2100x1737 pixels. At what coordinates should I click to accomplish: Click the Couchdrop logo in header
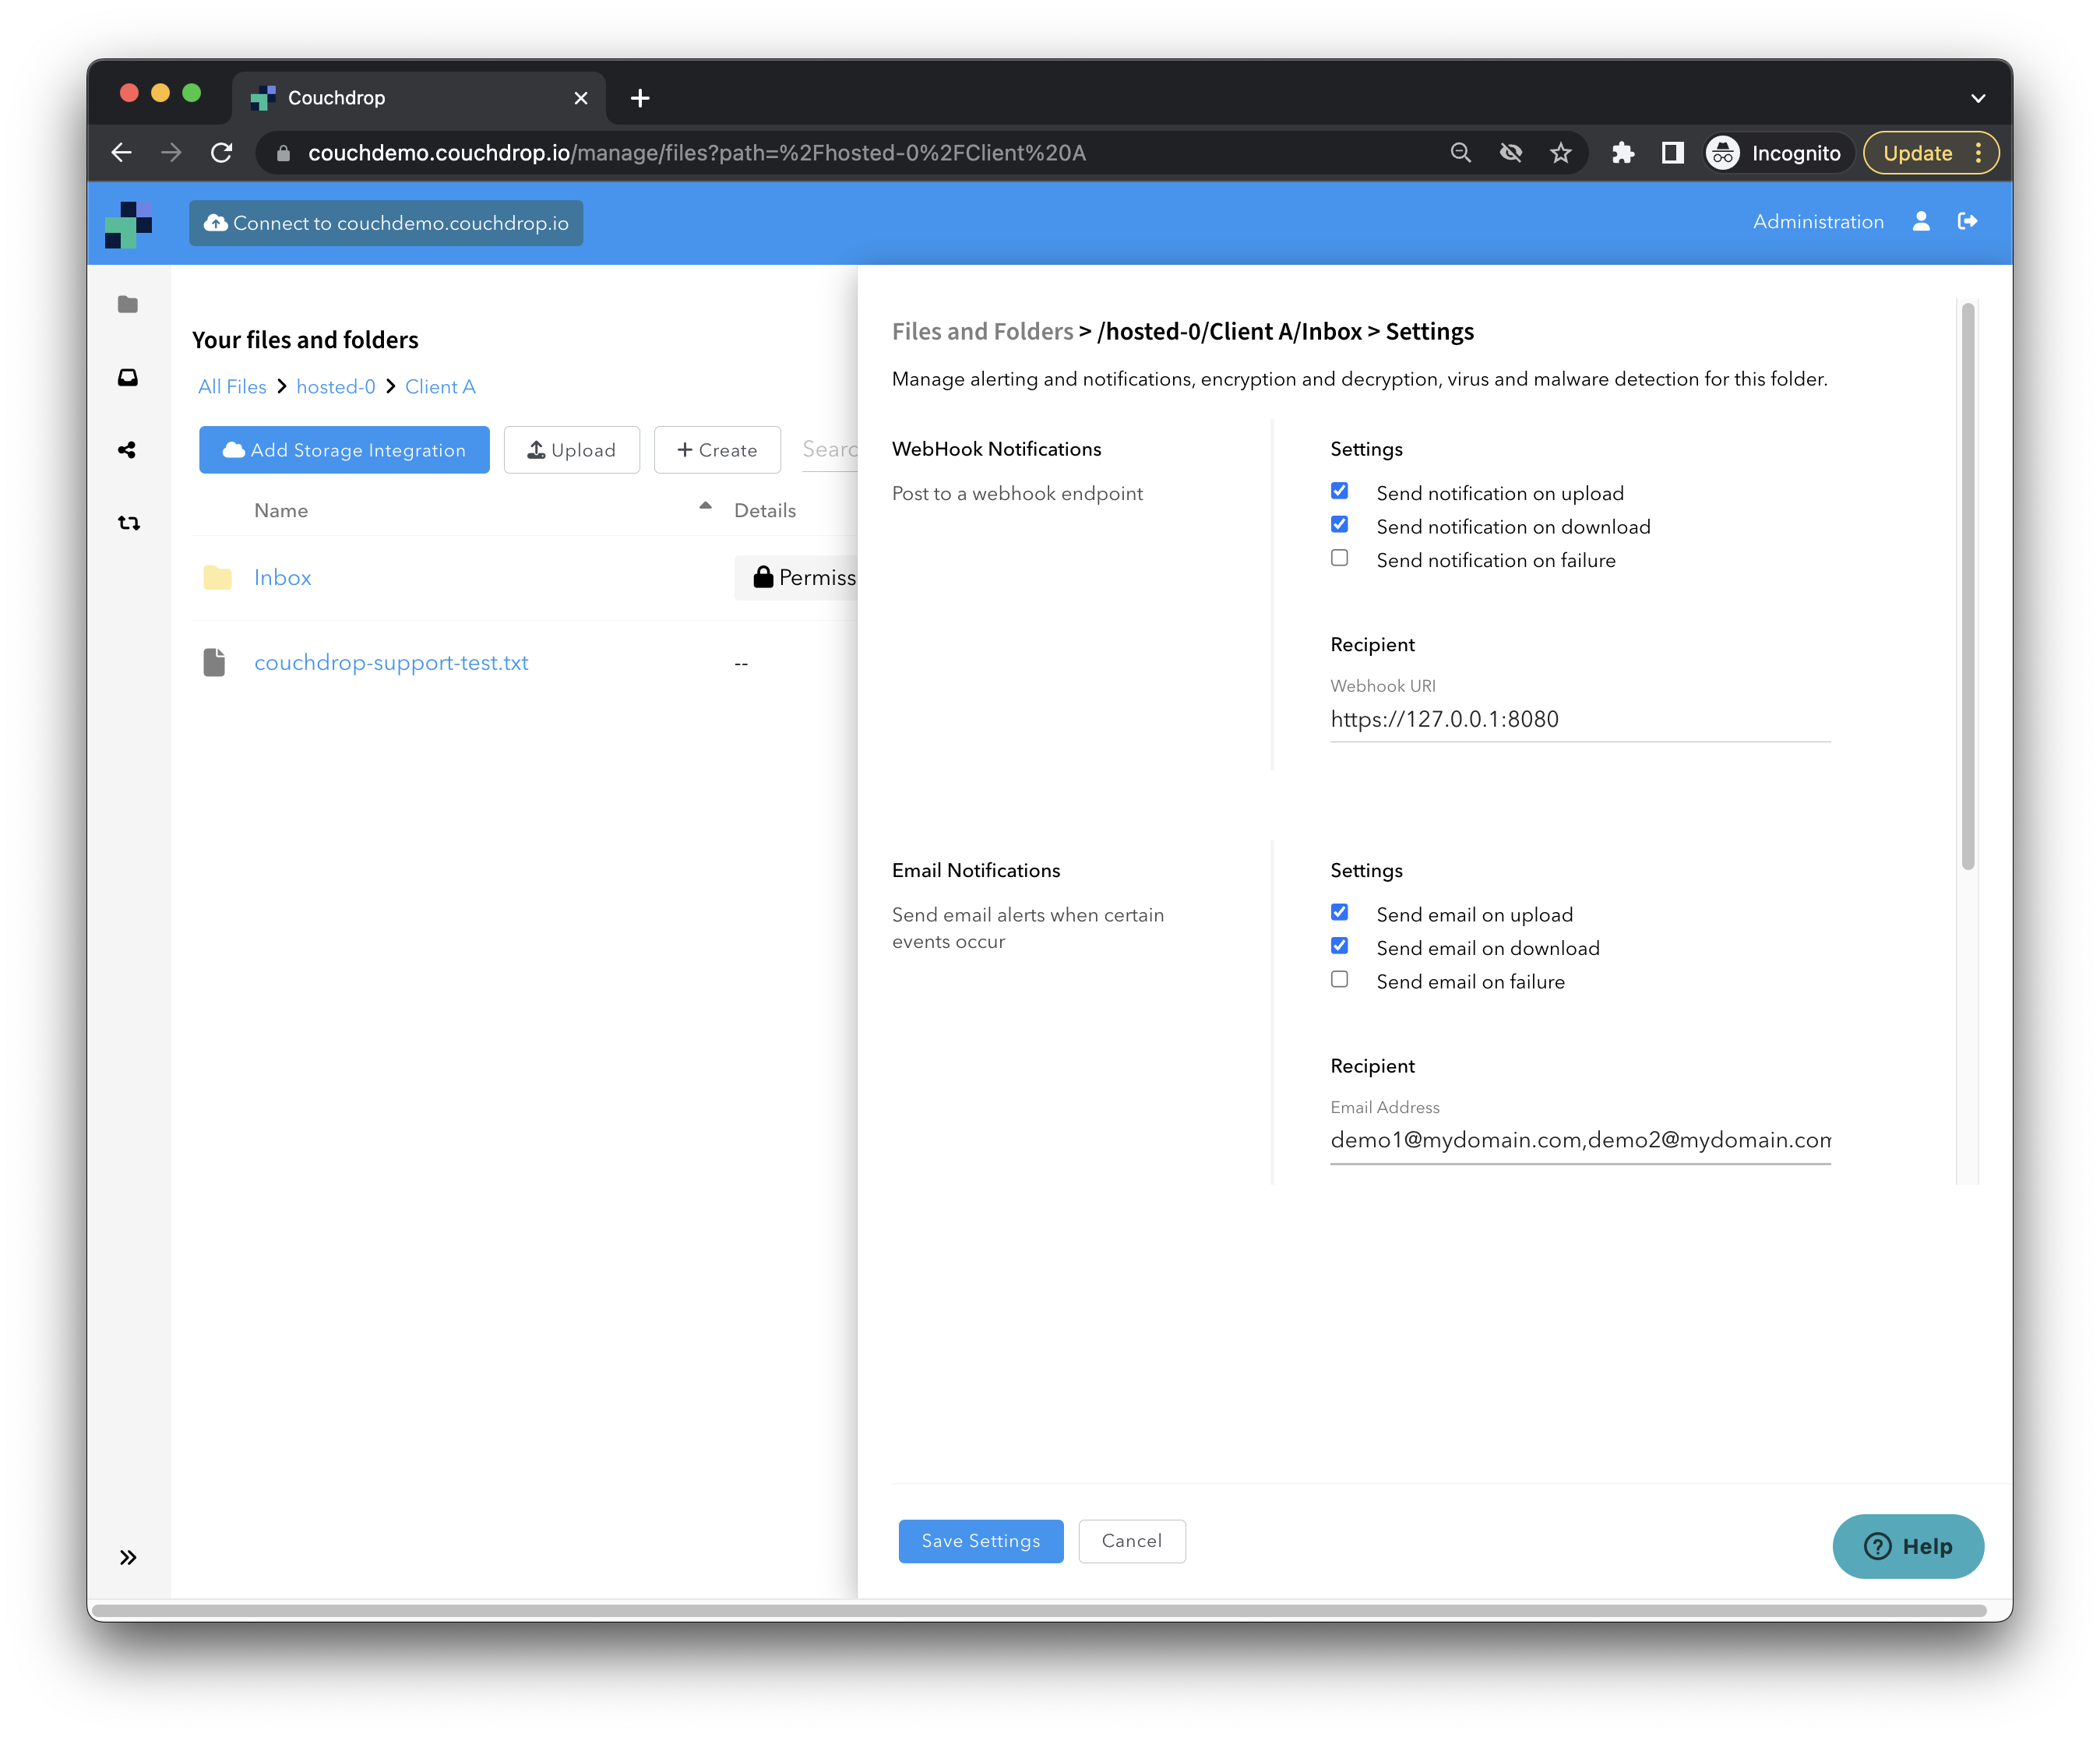(128, 224)
